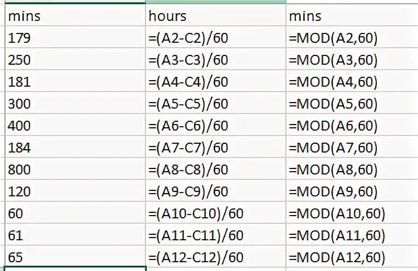This screenshot has height=271, width=418.
Task: Click the =MOD(A4,60) cell
Action: [352, 81]
